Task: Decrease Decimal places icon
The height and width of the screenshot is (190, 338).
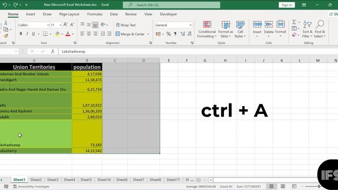Action: (x=190, y=34)
